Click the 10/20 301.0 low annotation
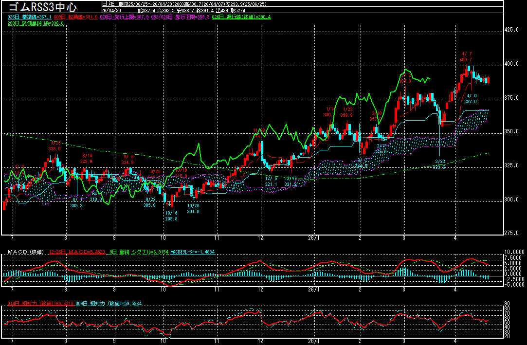Viewport: 527px width, 345px height. click(x=193, y=209)
